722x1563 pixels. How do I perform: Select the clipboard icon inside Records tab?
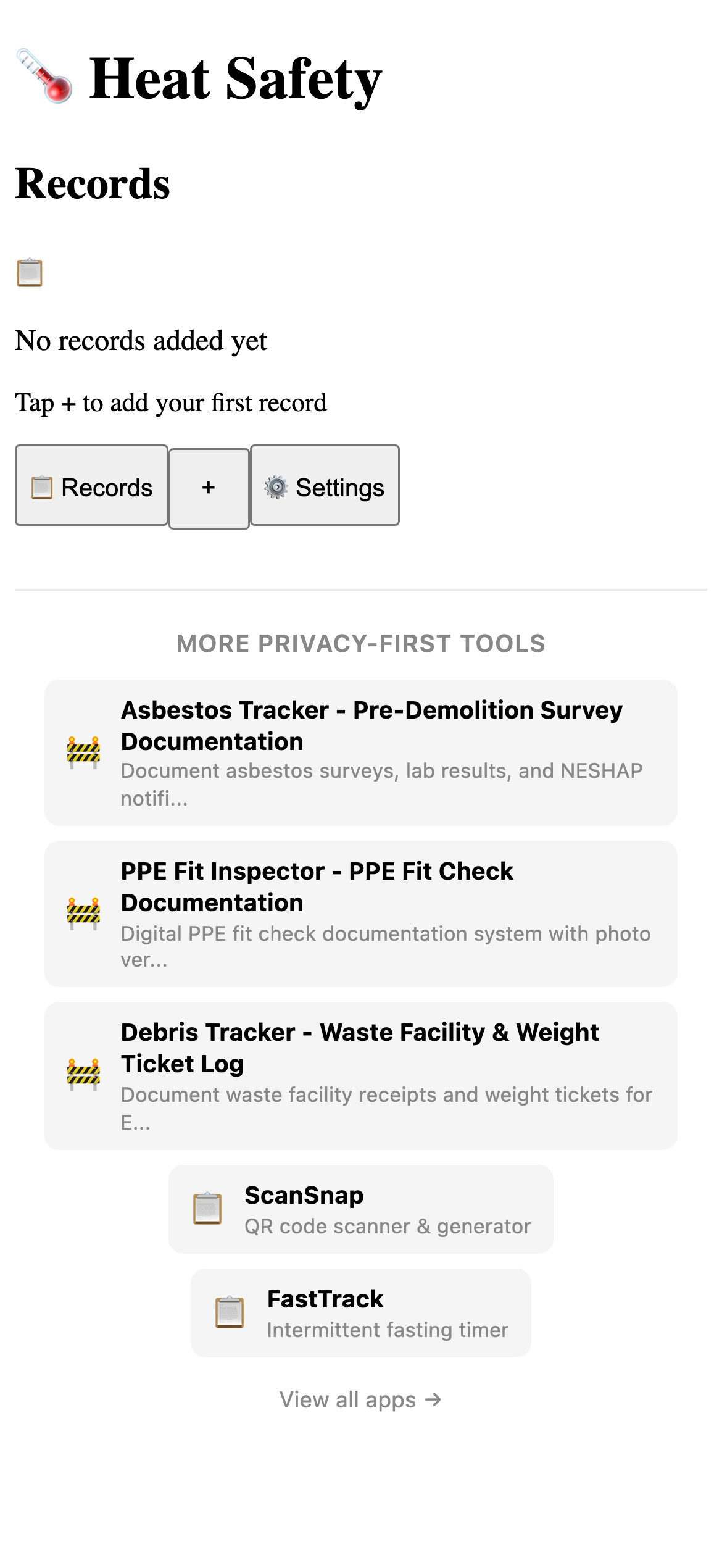click(42, 486)
